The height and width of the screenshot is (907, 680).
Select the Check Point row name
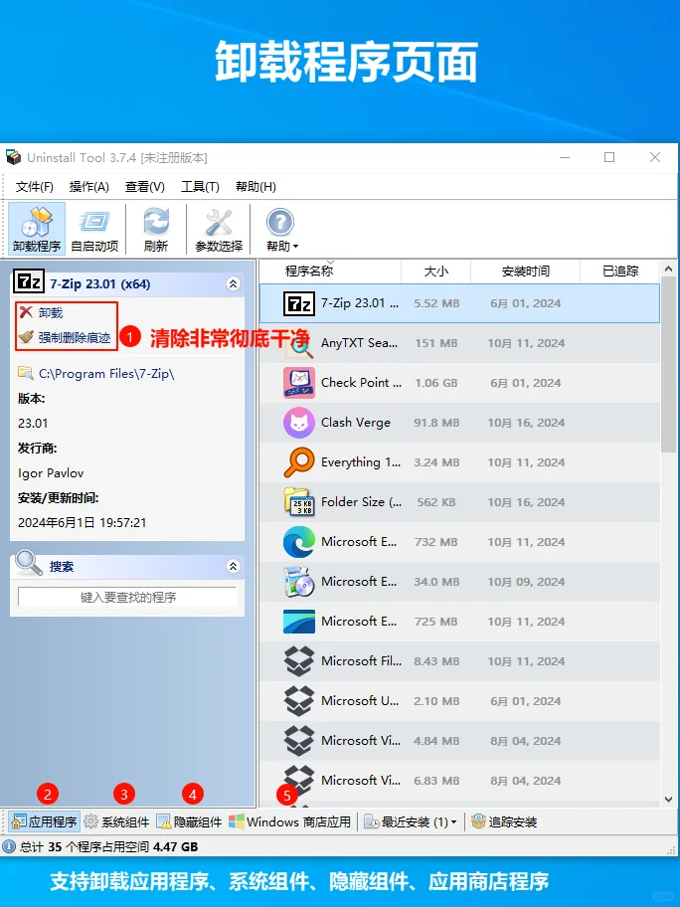pos(362,383)
